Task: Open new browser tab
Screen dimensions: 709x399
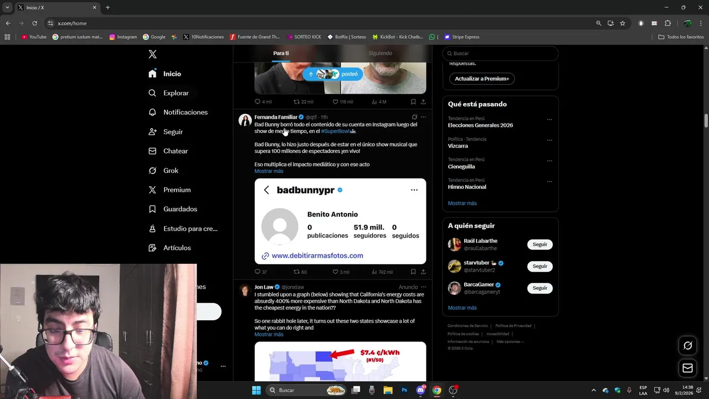Action: (107, 8)
